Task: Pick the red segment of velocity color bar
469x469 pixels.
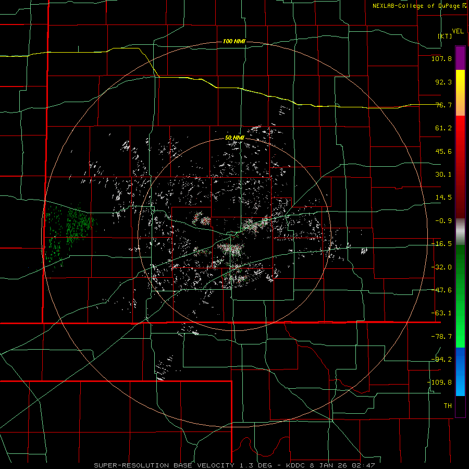Action: pyautogui.click(x=460, y=167)
